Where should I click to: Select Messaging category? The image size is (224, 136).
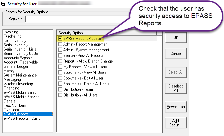(x=12, y=79)
